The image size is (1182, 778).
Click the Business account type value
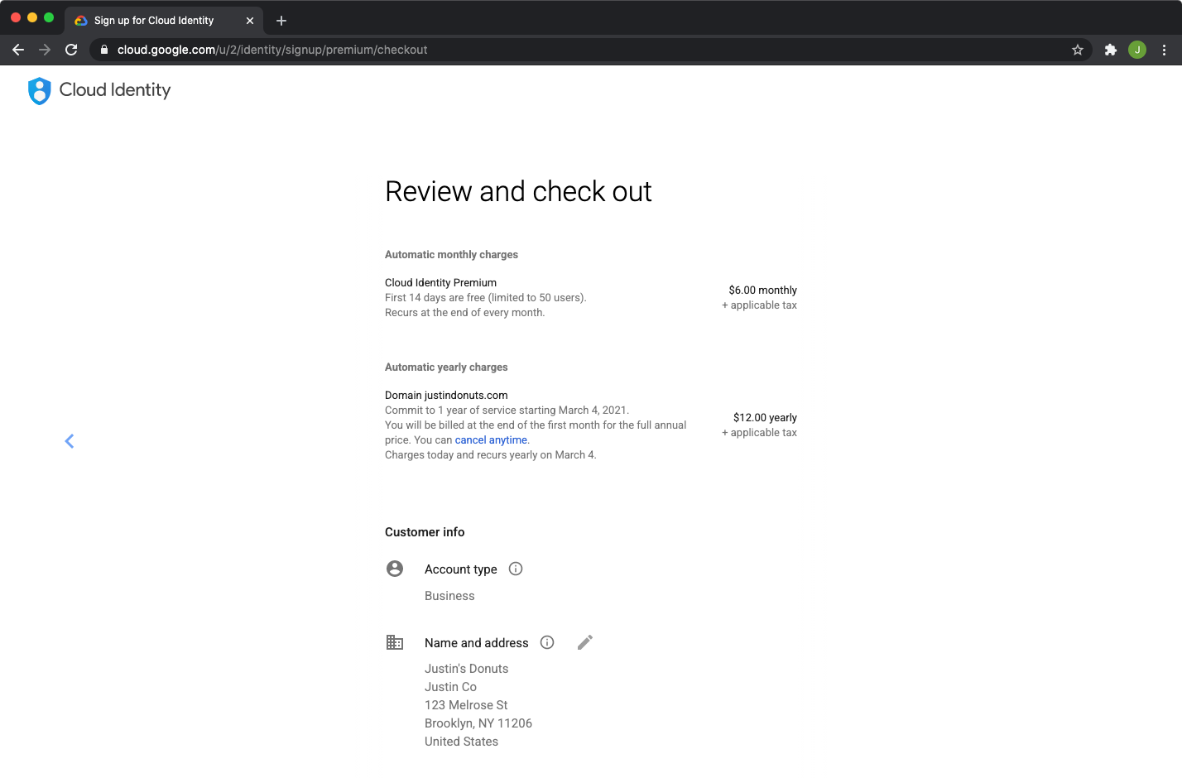pyautogui.click(x=449, y=596)
